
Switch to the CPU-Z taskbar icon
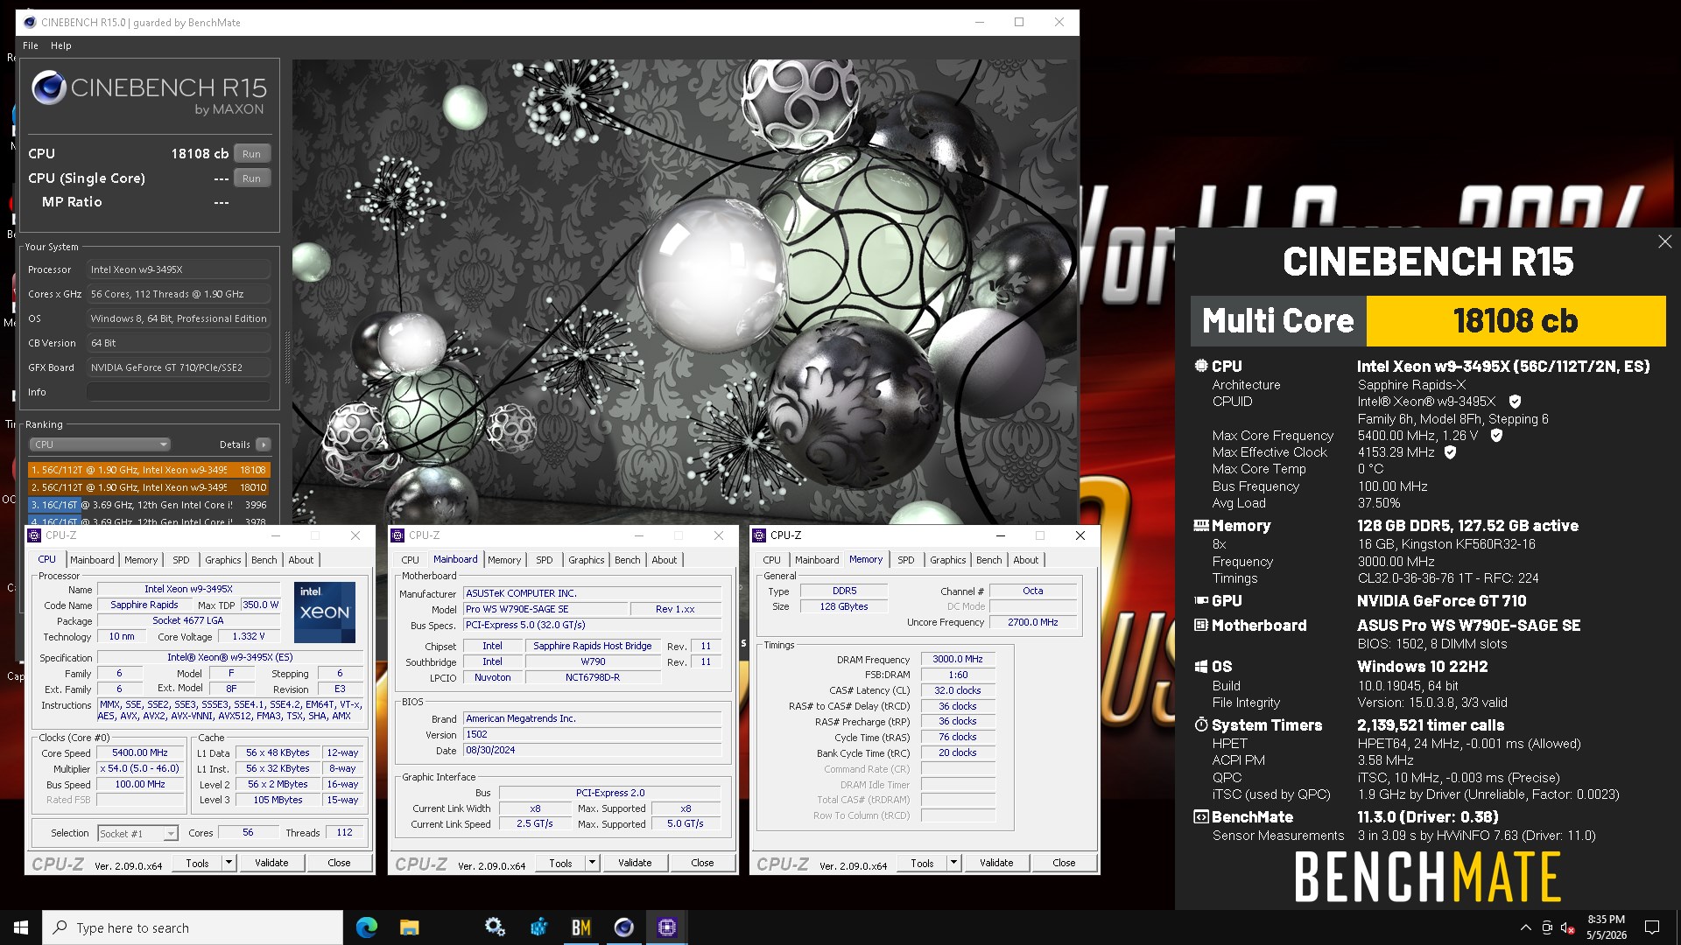pyautogui.click(x=666, y=927)
